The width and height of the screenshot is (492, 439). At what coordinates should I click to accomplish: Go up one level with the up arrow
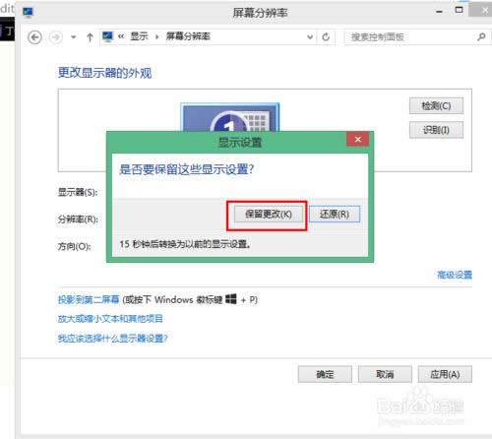click(x=90, y=37)
